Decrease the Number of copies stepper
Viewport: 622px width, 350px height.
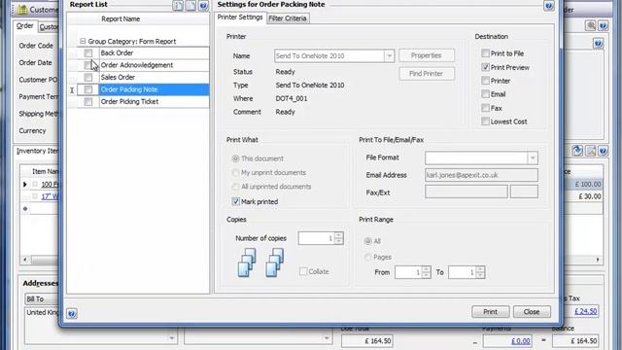(x=338, y=241)
